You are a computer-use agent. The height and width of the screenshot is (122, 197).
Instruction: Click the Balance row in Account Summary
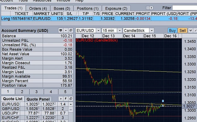(x=37, y=36)
